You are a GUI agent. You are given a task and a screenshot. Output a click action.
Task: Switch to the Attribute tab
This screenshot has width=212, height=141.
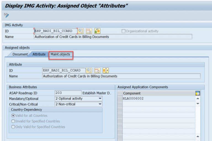[x=39, y=54]
